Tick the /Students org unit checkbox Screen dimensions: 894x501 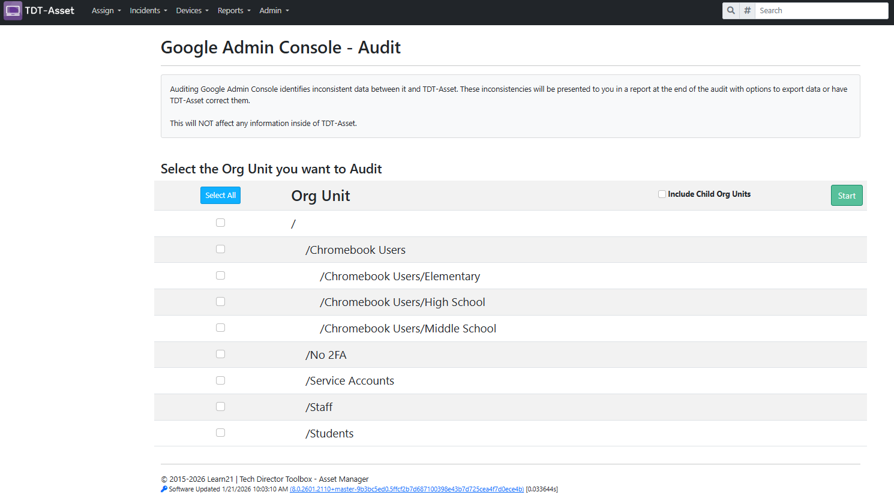pos(220,433)
